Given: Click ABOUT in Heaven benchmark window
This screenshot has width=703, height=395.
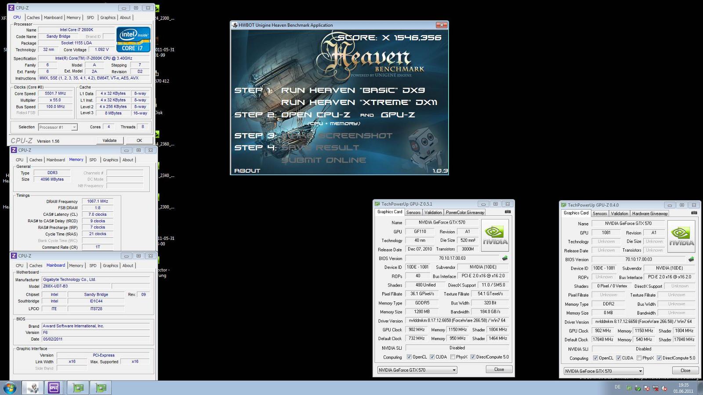Looking at the screenshot, I should pyautogui.click(x=247, y=170).
